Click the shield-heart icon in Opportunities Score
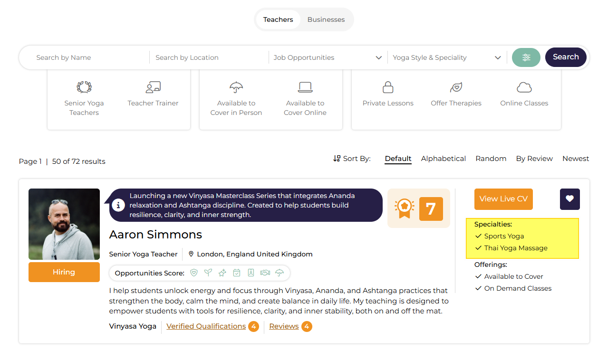The width and height of the screenshot is (598, 350). 194,273
